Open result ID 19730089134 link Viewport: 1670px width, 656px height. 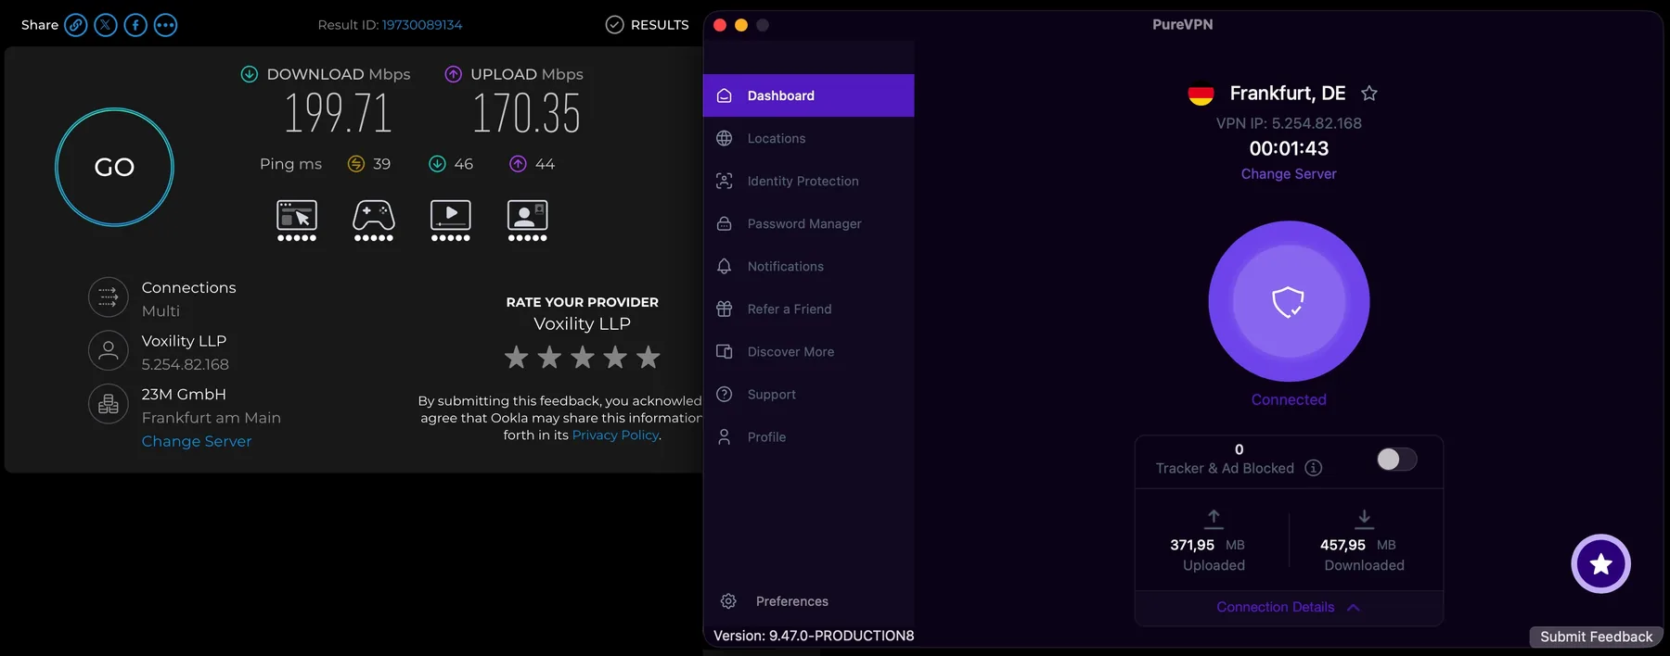(x=422, y=25)
